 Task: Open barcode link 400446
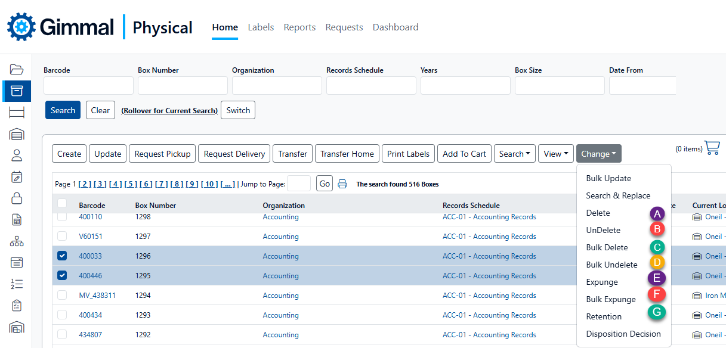90,276
